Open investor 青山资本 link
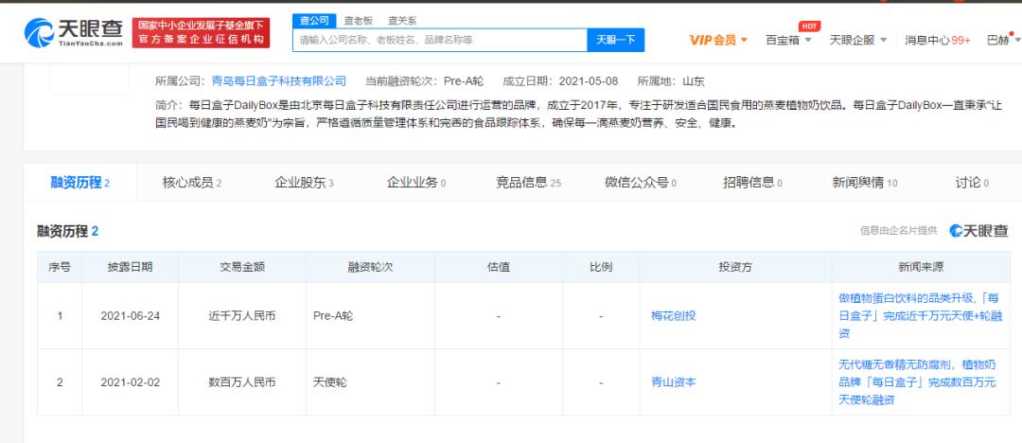The image size is (1022, 443). [x=674, y=382]
